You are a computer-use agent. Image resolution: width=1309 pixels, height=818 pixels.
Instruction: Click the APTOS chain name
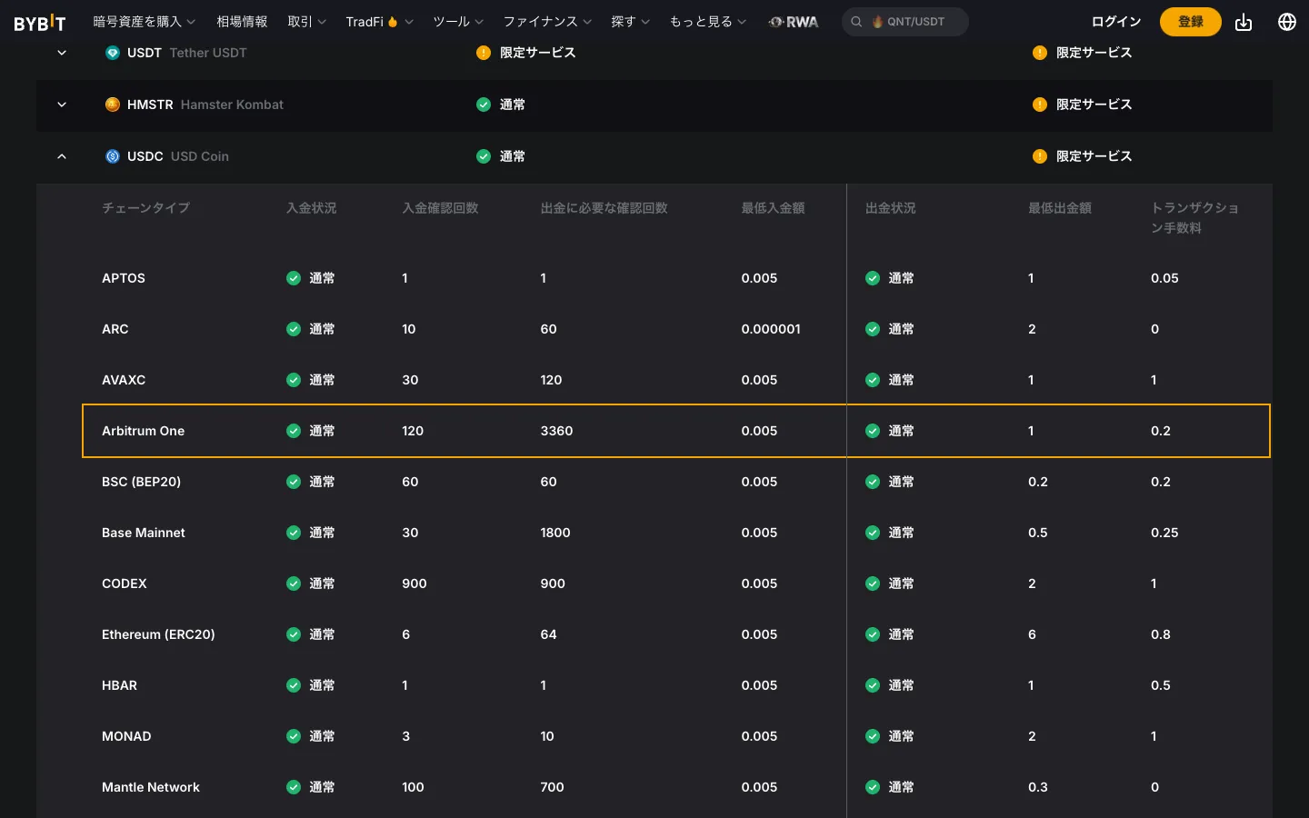point(124,278)
